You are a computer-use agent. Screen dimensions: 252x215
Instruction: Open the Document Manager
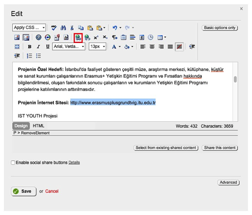tap(57, 37)
